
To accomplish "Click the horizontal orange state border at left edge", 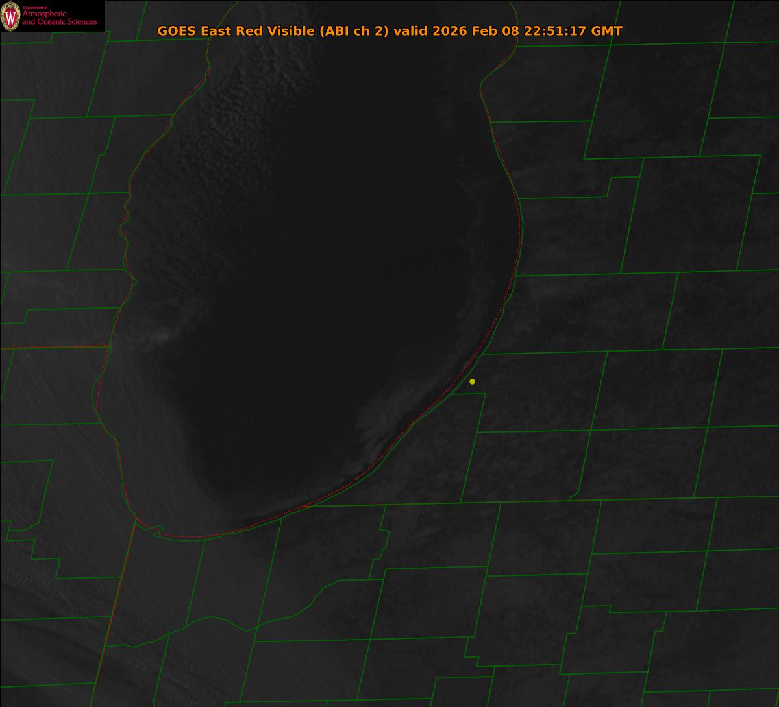I will pos(52,348).
